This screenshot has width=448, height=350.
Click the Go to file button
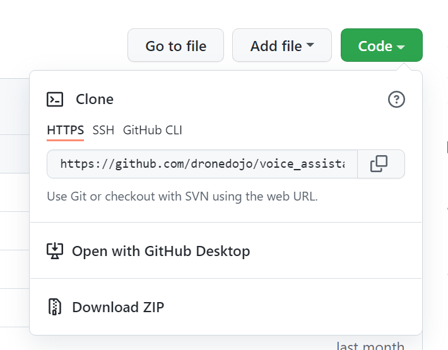(x=175, y=45)
